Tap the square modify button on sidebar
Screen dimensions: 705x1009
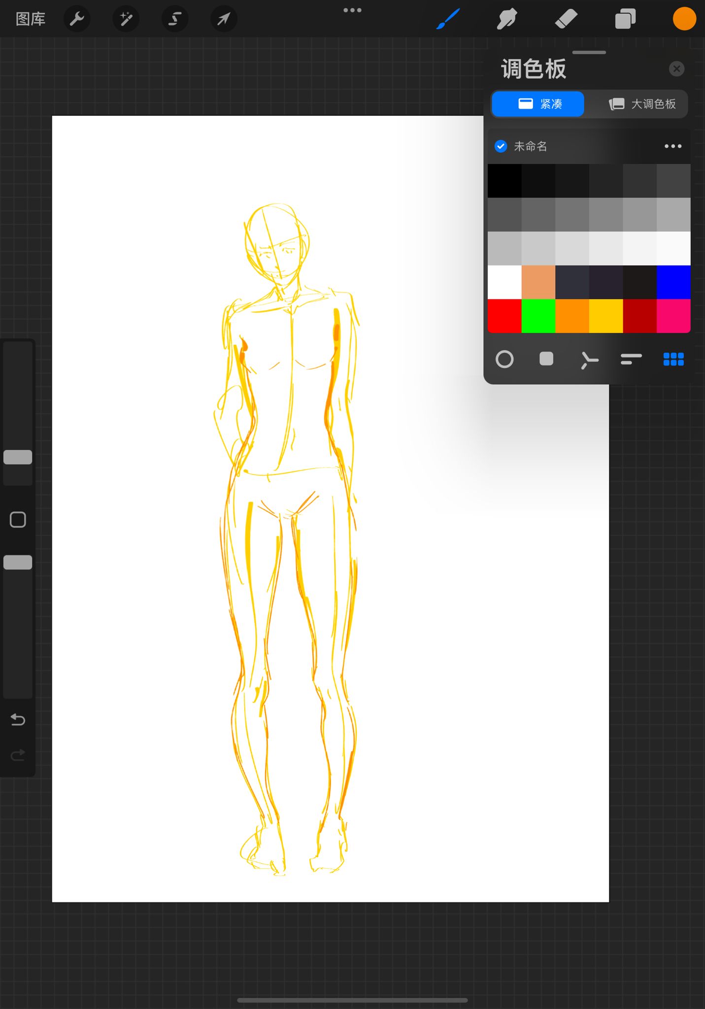pyautogui.click(x=18, y=520)
